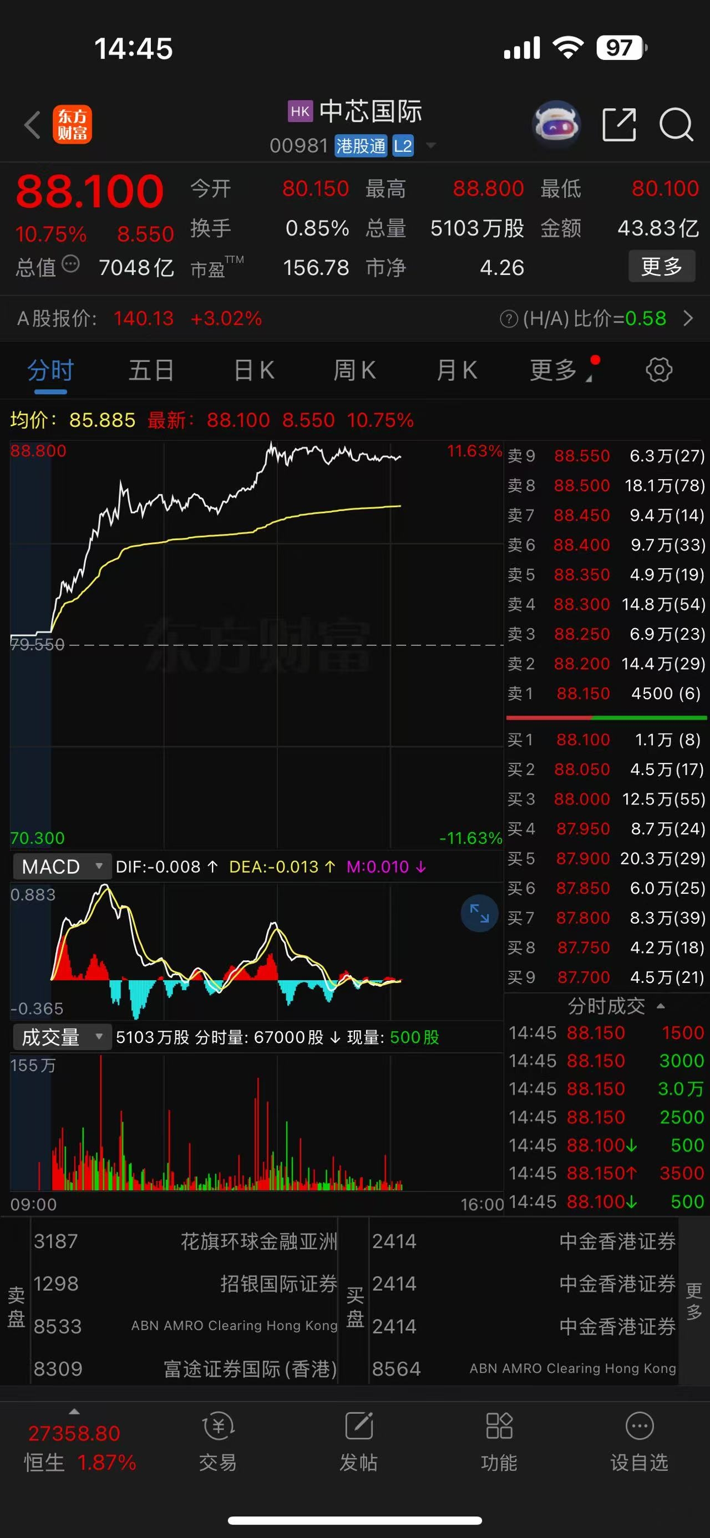Tap buyer 8564 ABN AMRO row
Screen dimensions: 710x1538
[523, 1368]
